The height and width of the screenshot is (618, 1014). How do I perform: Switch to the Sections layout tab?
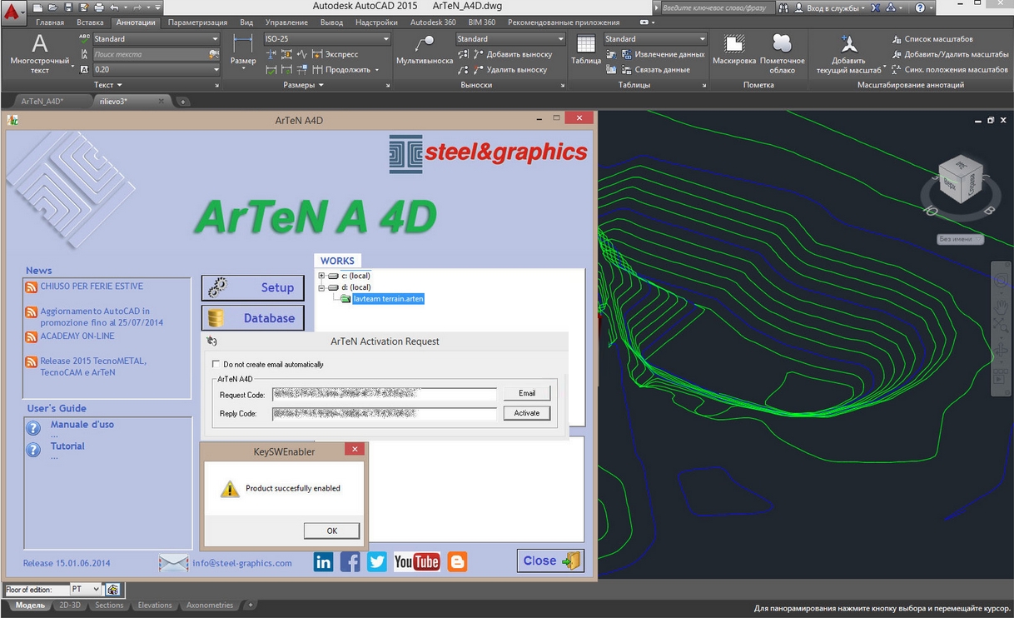(109, 606)
